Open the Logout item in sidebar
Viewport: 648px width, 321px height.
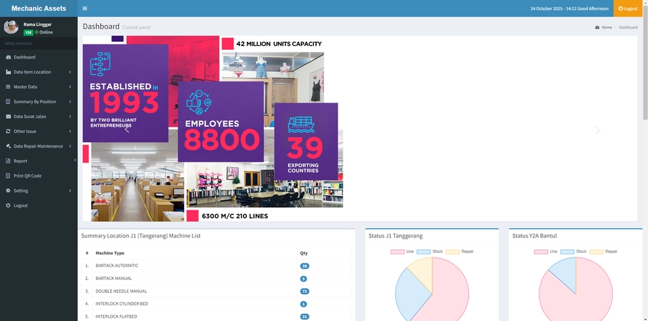pyautogui.click(x=20, y=206)
